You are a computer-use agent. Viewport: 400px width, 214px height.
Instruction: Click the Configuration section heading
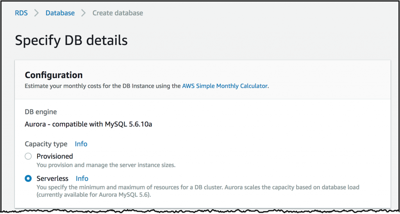coord(54,75)
